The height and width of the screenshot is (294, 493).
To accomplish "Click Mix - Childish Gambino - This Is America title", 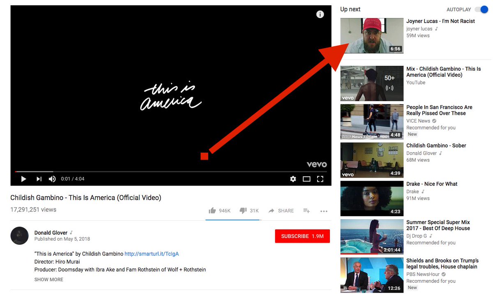I will pyautogui.click(x=444, y=72).
